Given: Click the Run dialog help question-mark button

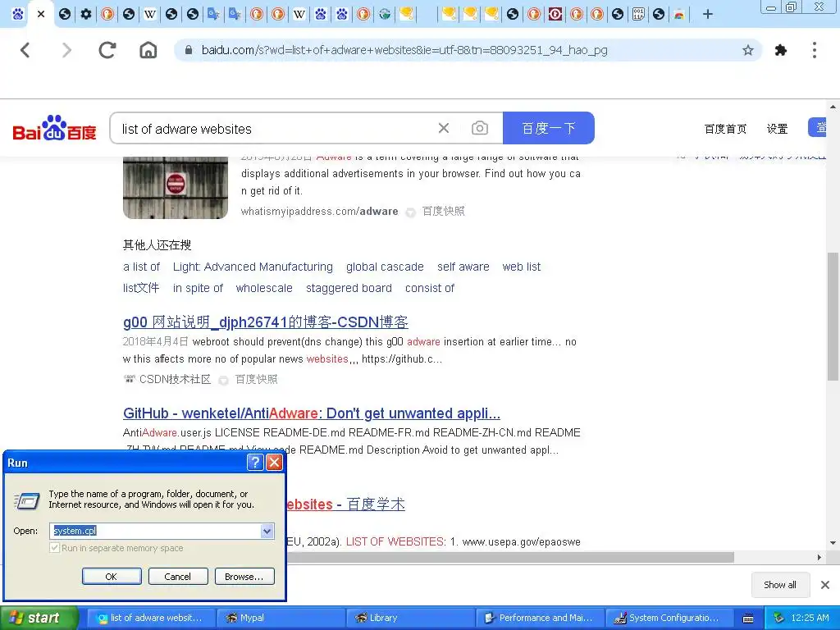Looking at the screenshot, I should pos(256,463).
